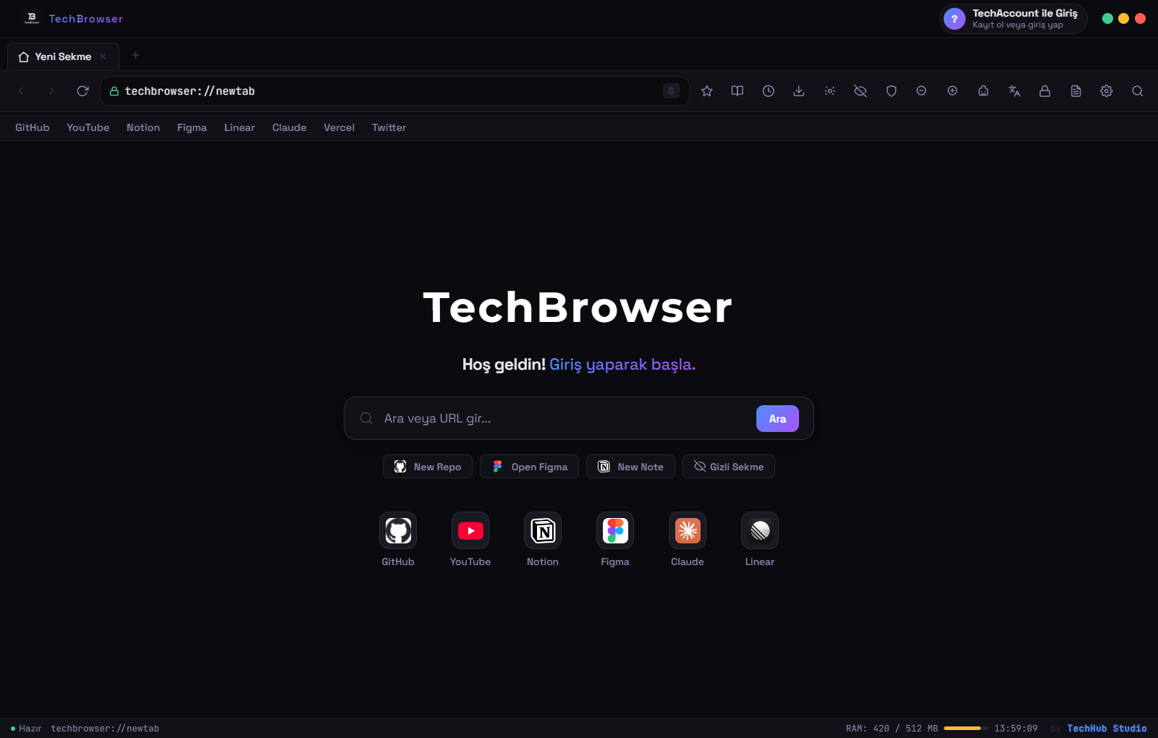Screen dimensions: 1158x738
Task: Click the zoom in plus icon
Action: tap(952, 91)
